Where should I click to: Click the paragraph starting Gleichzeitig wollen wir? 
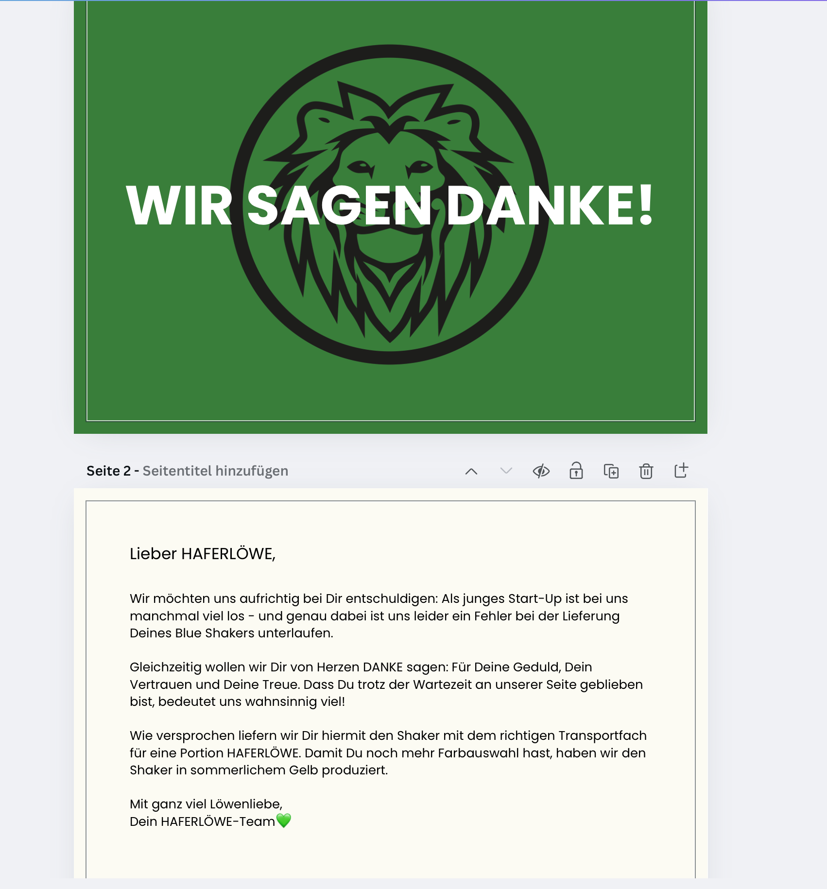coord(386,684)
